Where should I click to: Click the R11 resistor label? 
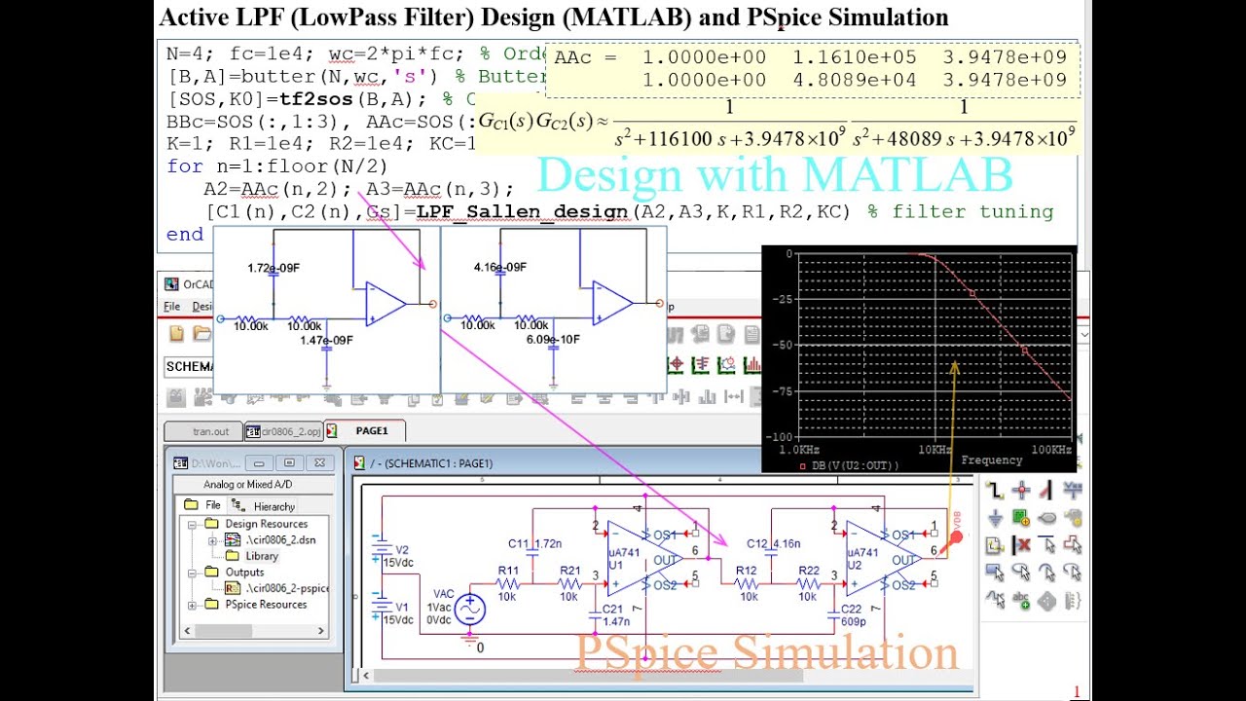(x=508, y=571)
